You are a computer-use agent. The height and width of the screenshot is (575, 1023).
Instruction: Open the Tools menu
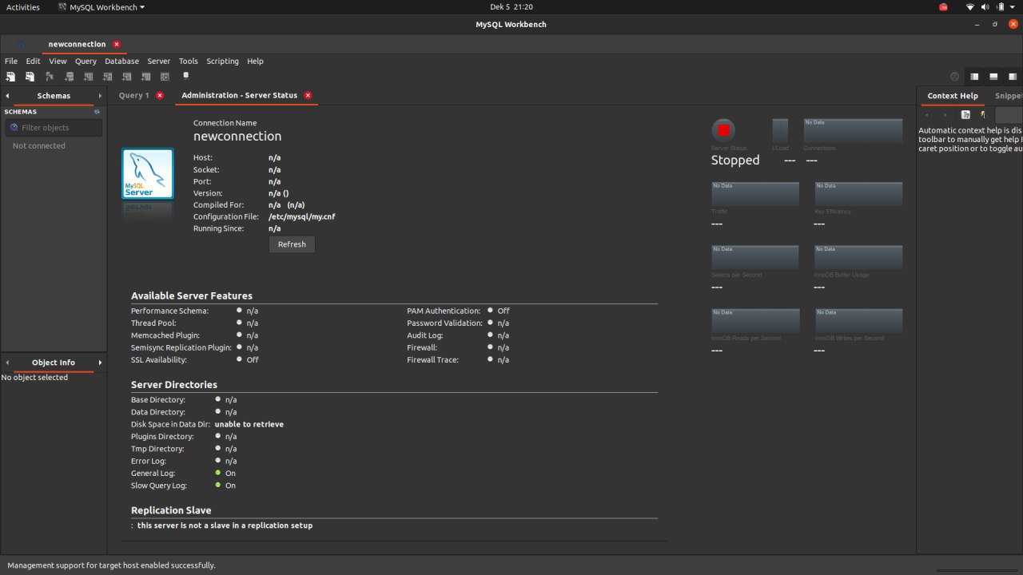(189, 61)
